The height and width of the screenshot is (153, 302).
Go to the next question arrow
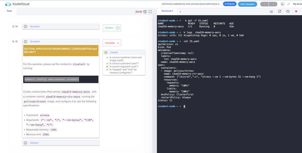click(x=273, y=4)
